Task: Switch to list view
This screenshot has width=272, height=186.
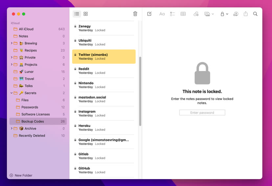Action: [x=77, y=14]
